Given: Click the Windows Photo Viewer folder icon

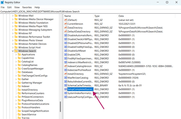Looking at the screenshot, I should pos(16,40).
